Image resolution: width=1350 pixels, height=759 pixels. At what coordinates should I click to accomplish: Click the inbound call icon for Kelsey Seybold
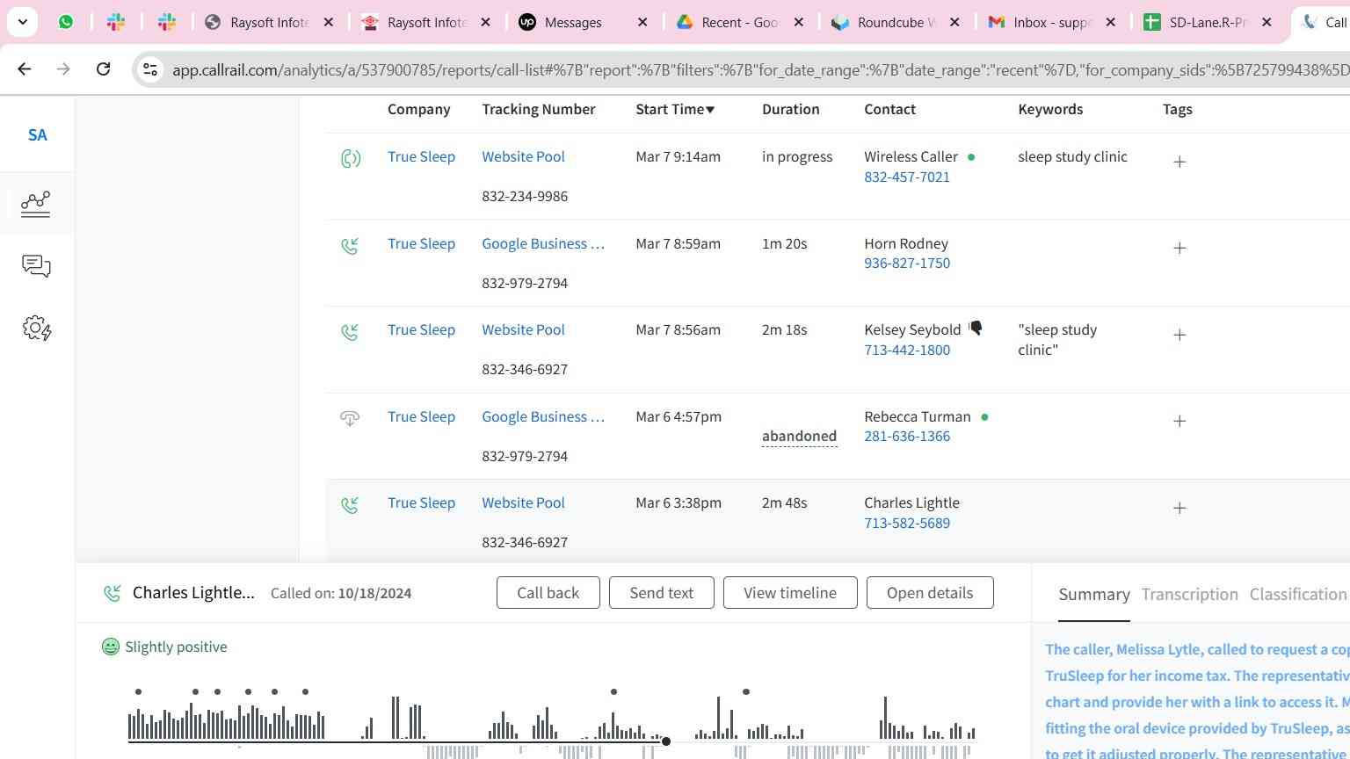tap(350, 332)
